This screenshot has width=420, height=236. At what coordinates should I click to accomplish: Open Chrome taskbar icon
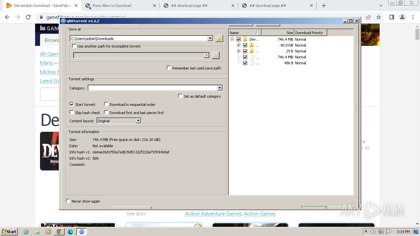click(59, 232)
